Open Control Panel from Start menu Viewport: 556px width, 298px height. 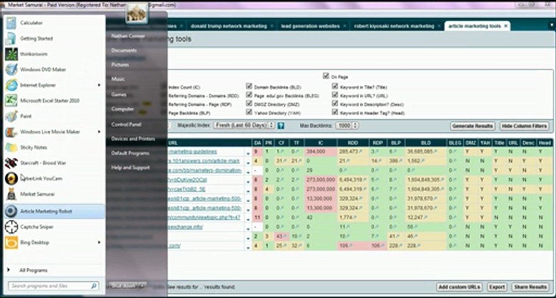click(x=126, y=124)
